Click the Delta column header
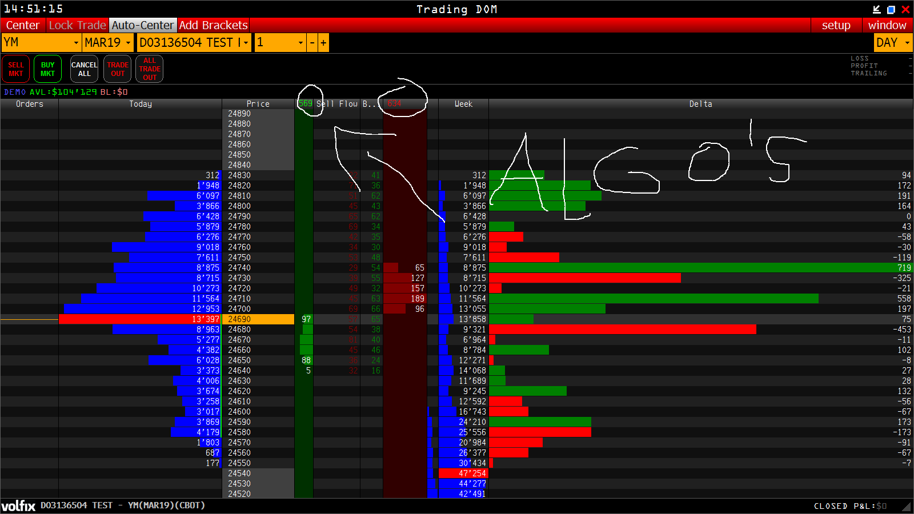914x514 pixels. pos(701,104)
